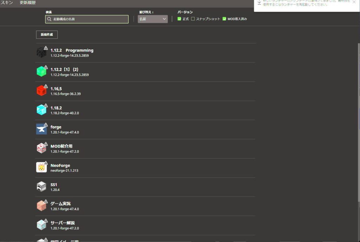Dismiss the launcher update notification
The width and height of the screenshot is (360, 242).
point(354,2)
